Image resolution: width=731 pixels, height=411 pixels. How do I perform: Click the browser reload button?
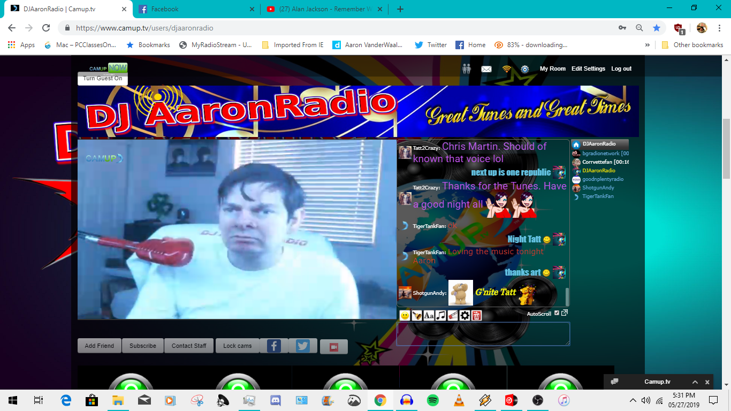point(46,28)
